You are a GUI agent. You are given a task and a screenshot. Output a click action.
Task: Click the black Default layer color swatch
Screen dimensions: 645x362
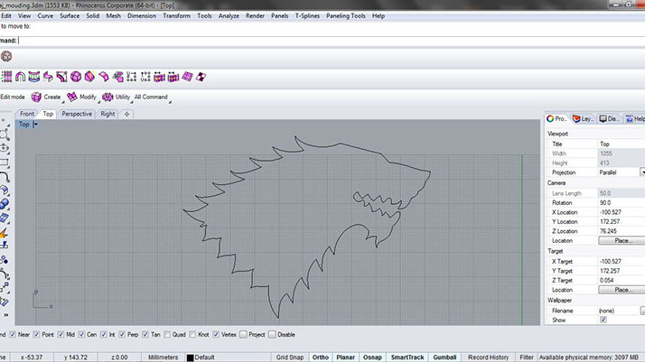tap(190, 357)
